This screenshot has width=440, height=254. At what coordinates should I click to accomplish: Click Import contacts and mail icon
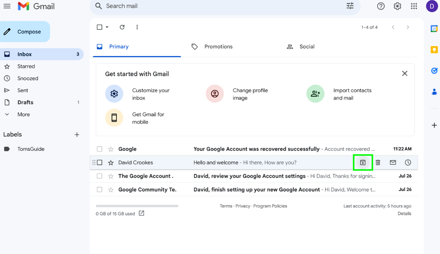315,94
